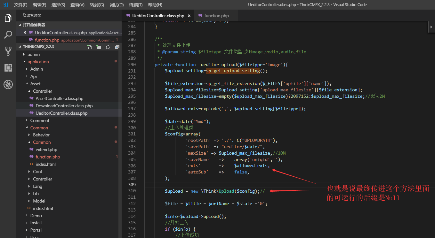Viewport: 435px width, 238px height.
Task: Open the 文件(F) menu
Action: click(x=20, y=5)
